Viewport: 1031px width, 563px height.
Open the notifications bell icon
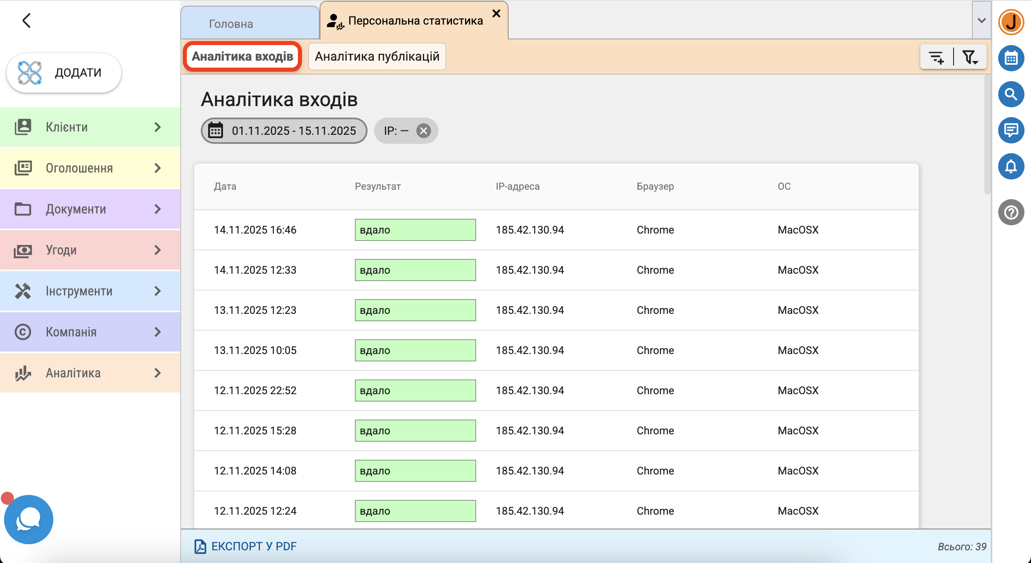1011,166
